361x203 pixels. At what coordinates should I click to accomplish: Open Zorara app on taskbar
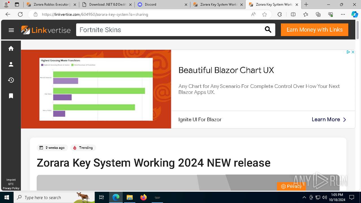[x=157, y=197]
